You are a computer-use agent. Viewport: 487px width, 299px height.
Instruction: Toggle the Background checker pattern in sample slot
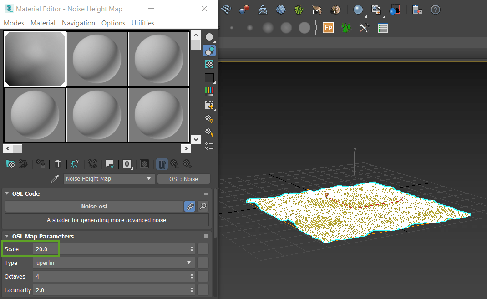click(209, 64)
